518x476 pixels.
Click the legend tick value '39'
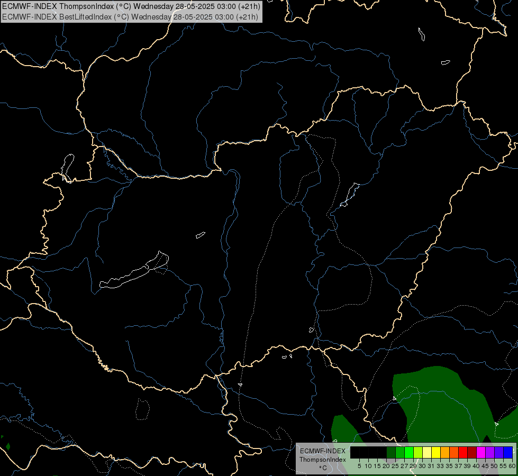(467, 466)
